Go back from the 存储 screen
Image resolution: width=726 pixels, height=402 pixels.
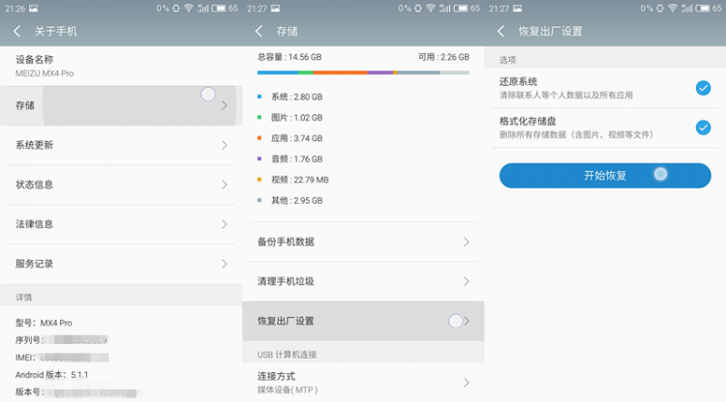[x=258, y=32]
